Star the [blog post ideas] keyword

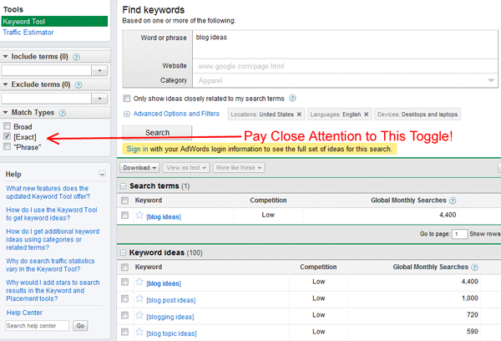[x=139, y=299]
